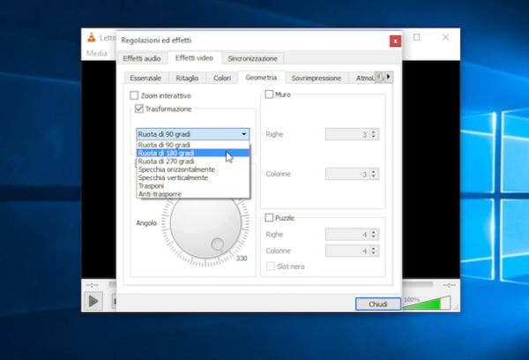Viewport: 529px width, 360px height.
Task: Switch to the Colori sub-tab
Action: coord(222,78)
